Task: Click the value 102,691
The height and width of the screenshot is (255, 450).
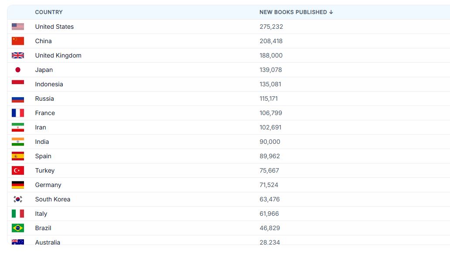Action: click(270, 127)
